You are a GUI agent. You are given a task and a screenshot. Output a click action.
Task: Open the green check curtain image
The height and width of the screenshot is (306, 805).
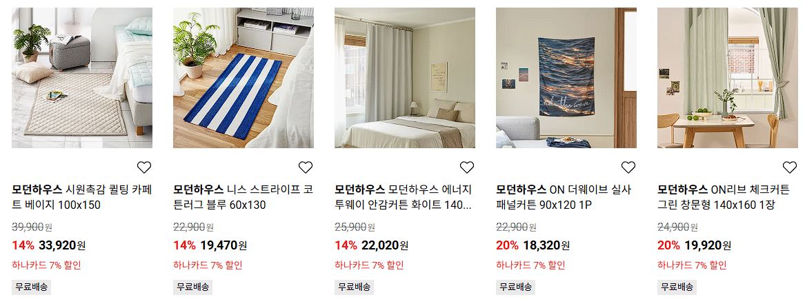(728, 78)
